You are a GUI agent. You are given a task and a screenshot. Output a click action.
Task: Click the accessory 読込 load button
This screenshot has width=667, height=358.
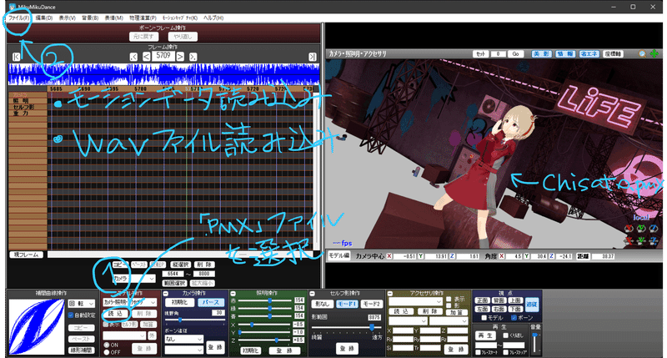[401, 311]
